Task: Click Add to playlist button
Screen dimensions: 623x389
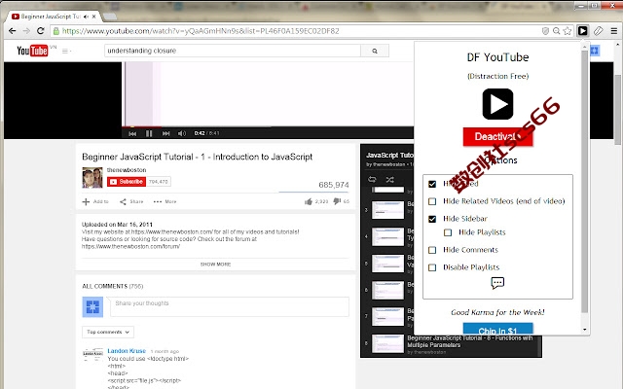Action: (x=95, y=201)
